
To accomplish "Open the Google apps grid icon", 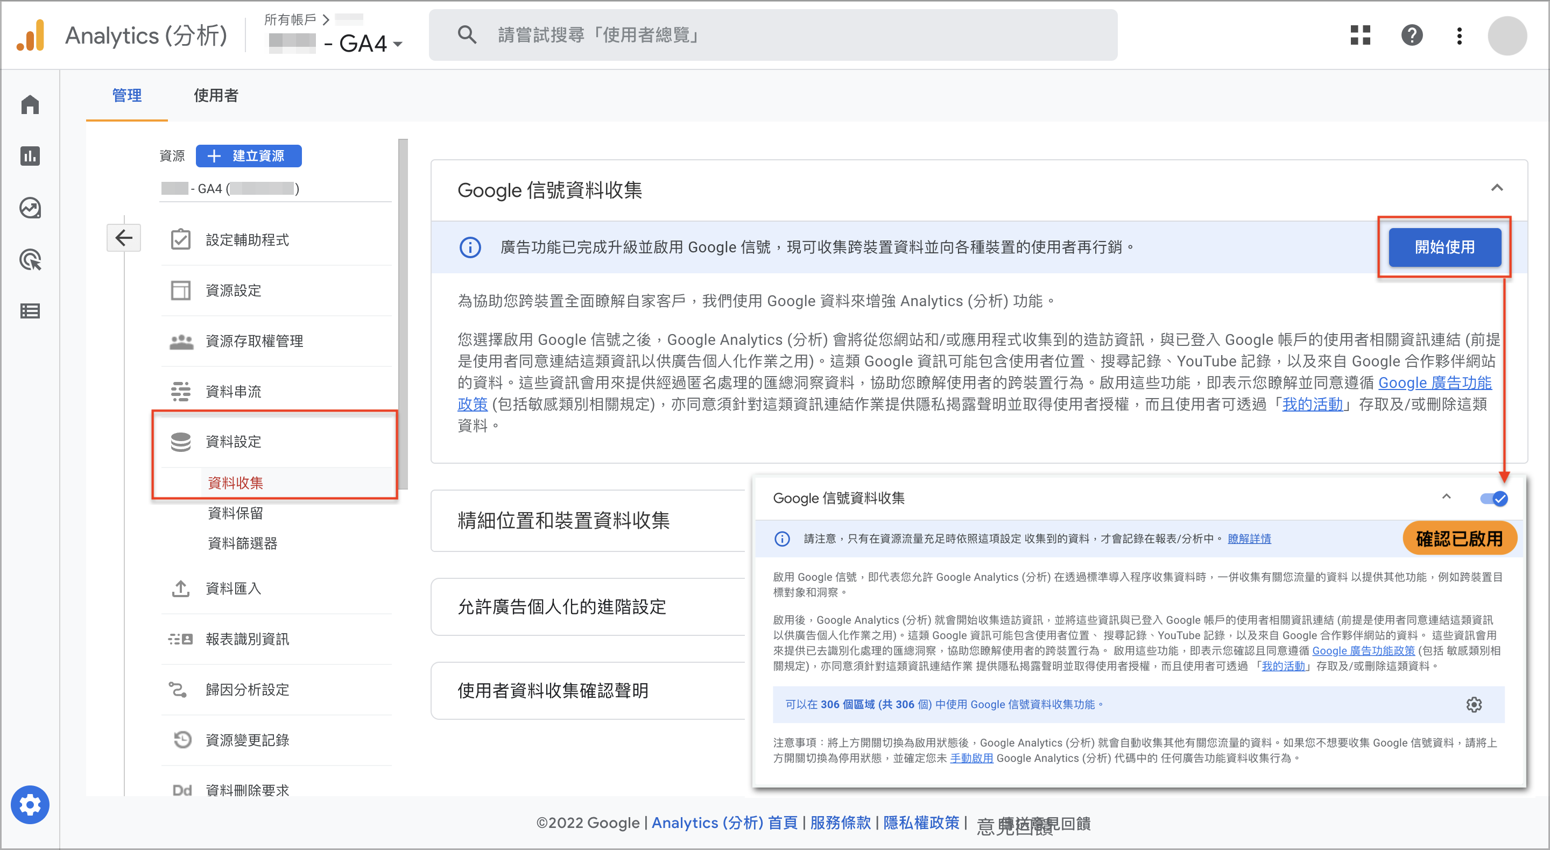I will 1361,35.
